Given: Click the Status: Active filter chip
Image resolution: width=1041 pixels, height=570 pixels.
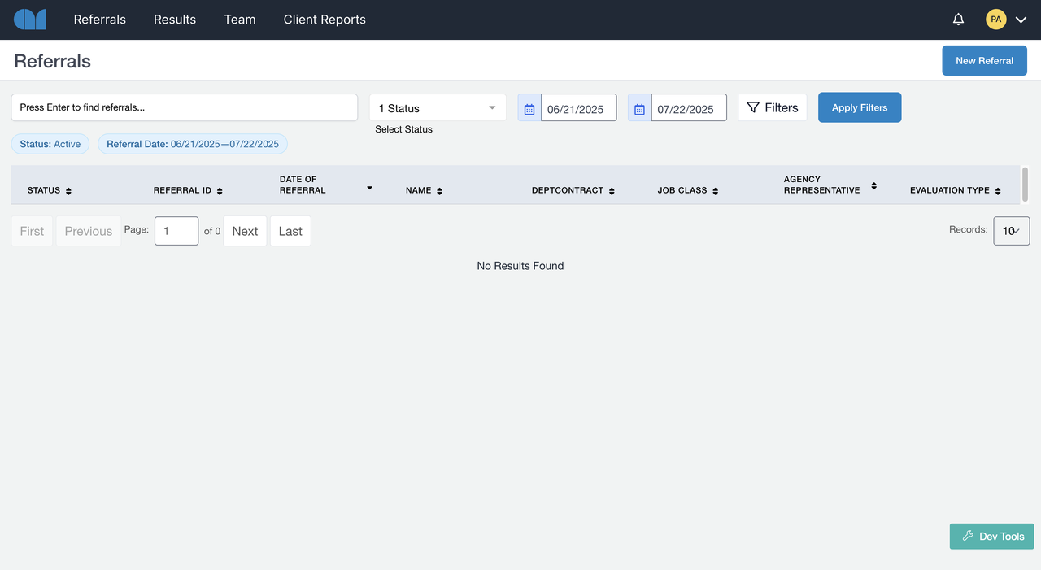Looking at the screenshot, I should 50,143.
